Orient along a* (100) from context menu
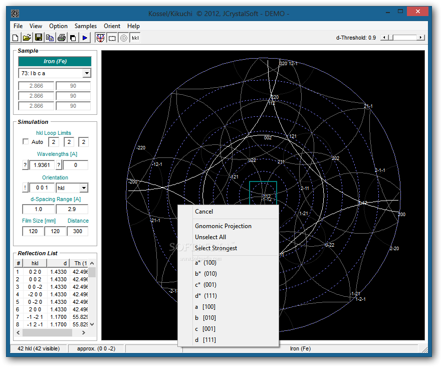The height and width of the screenshot is (367, 442). 229,263
